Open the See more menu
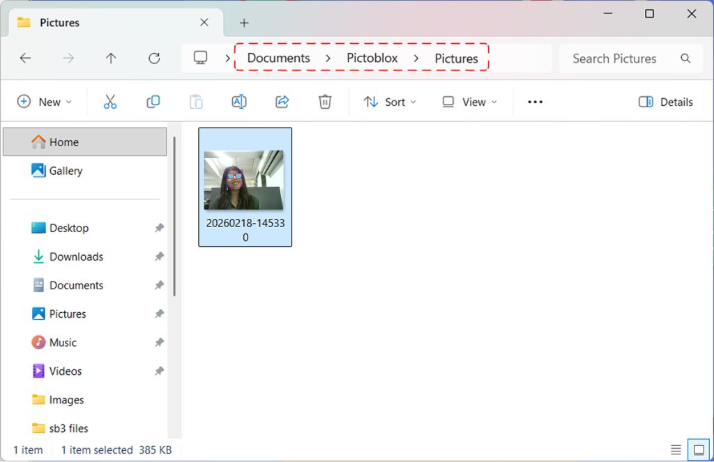714x462 pixels. [535, 102]
